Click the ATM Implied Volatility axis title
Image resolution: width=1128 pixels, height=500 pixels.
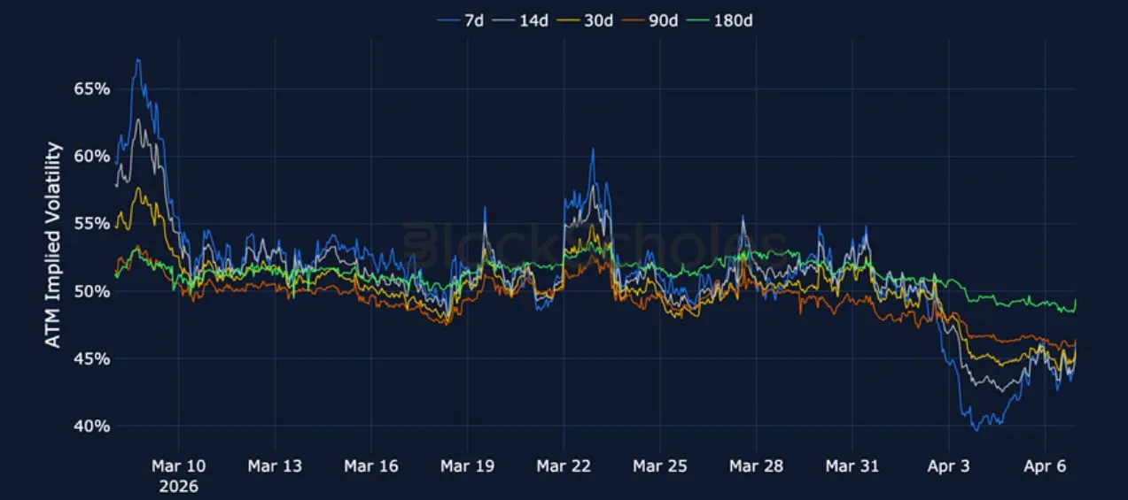point(54,244)
